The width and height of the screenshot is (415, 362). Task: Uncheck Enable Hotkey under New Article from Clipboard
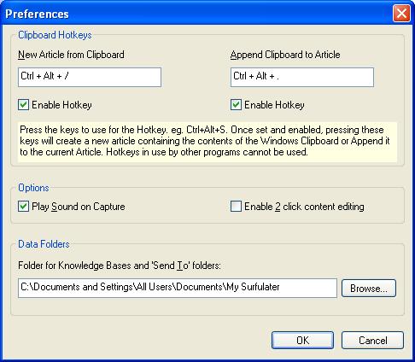[23, 105]
